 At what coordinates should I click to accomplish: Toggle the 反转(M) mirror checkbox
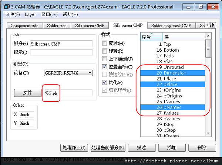[x=104, y=43]
